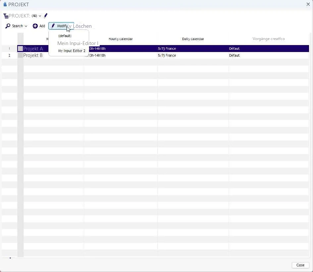
Task: Click the PROJEKT table icon
Action: pyautogui.click(x=6, y=16)
